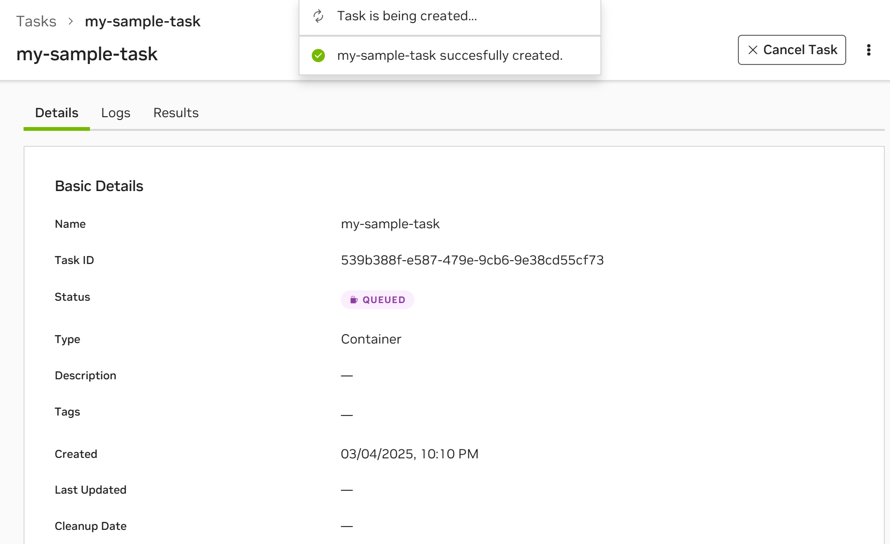Viewport: 890px width, 544px height.
Task: Open the Results tab
Action: [176, 113]
